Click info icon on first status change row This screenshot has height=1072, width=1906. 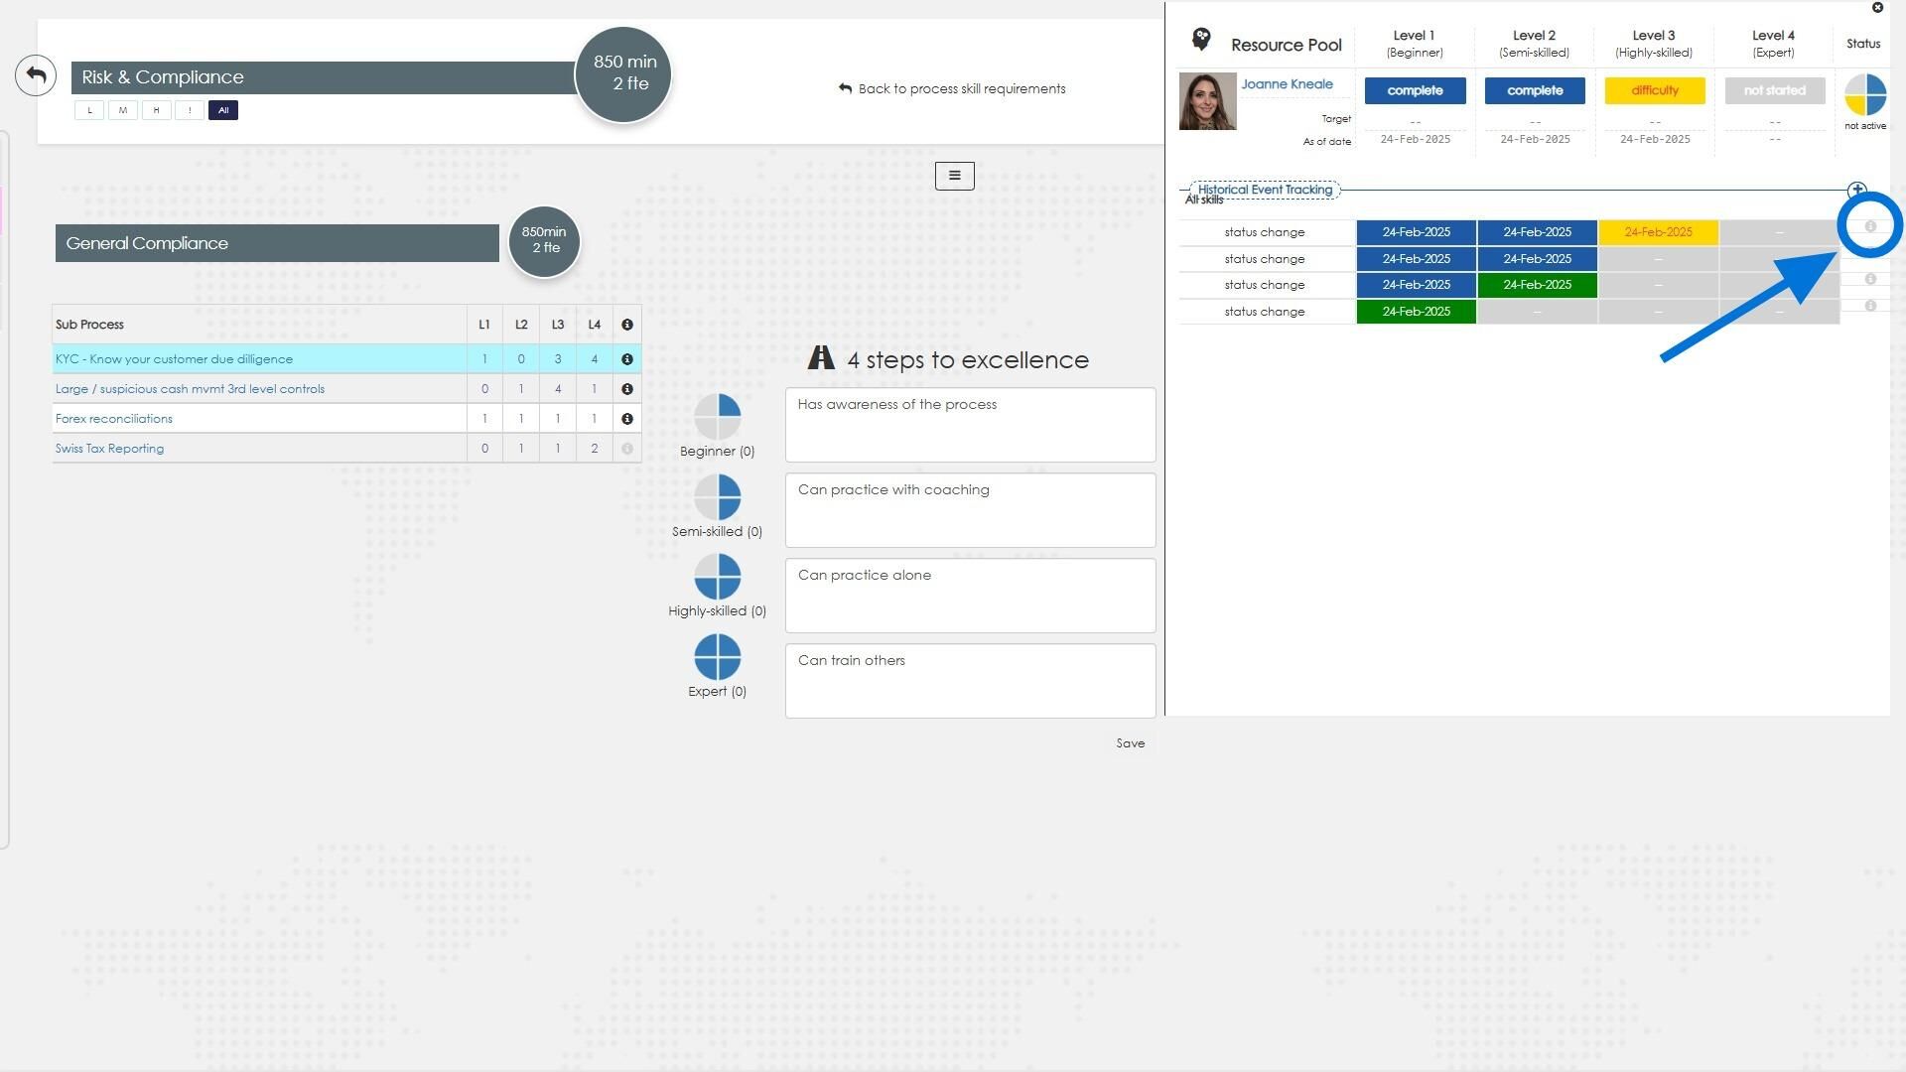coord(1869,227)
